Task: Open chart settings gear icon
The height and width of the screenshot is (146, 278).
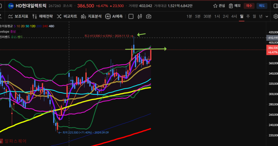Action: tap(276, 17)
